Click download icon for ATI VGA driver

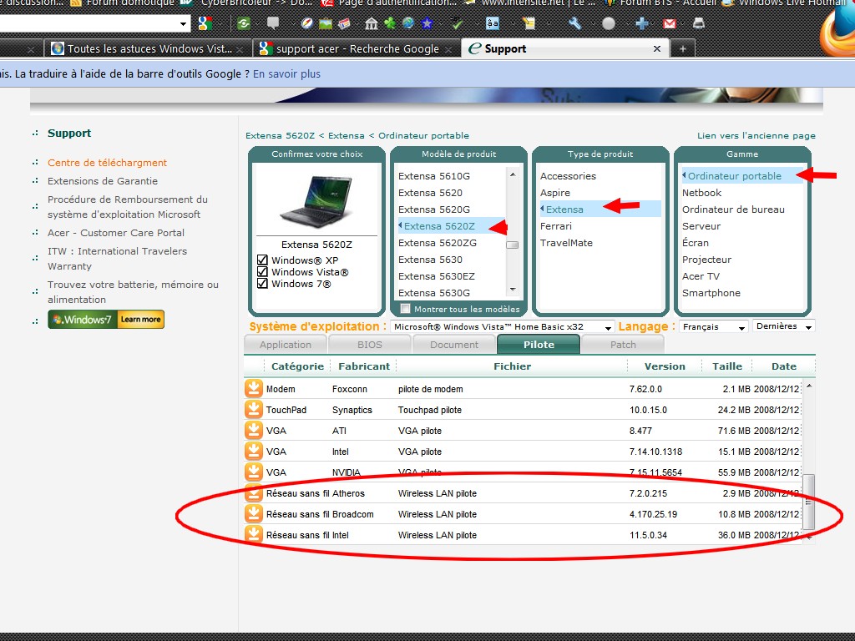tap(253, 431)
